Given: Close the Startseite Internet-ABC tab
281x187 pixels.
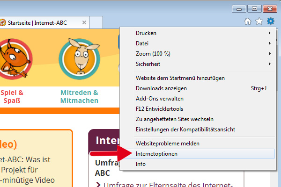Looking at the screenshot, I should [84, 22].
